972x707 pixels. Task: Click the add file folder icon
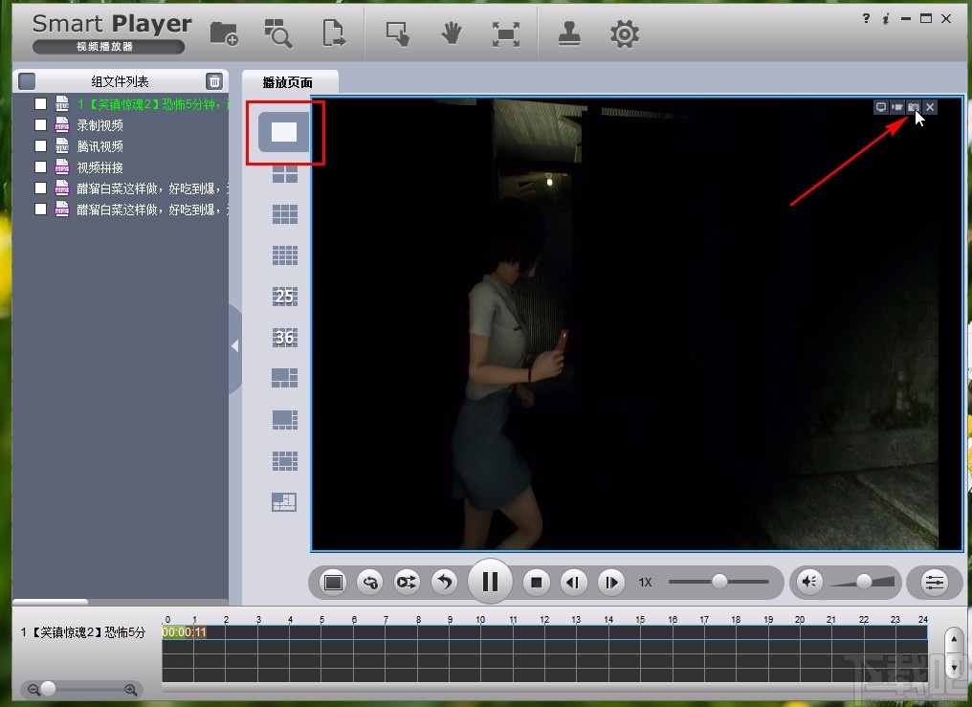(x=224, y=34)
